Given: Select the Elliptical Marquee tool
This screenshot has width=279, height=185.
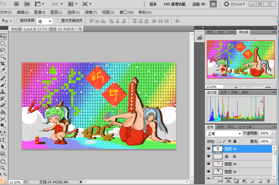Looking at the screenshot, I should coord(3,43).
